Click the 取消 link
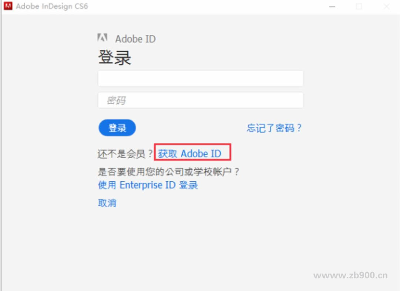 107,203
